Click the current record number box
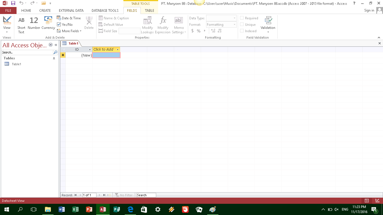This screenshot has width=383, height=215. click(89, 195)
